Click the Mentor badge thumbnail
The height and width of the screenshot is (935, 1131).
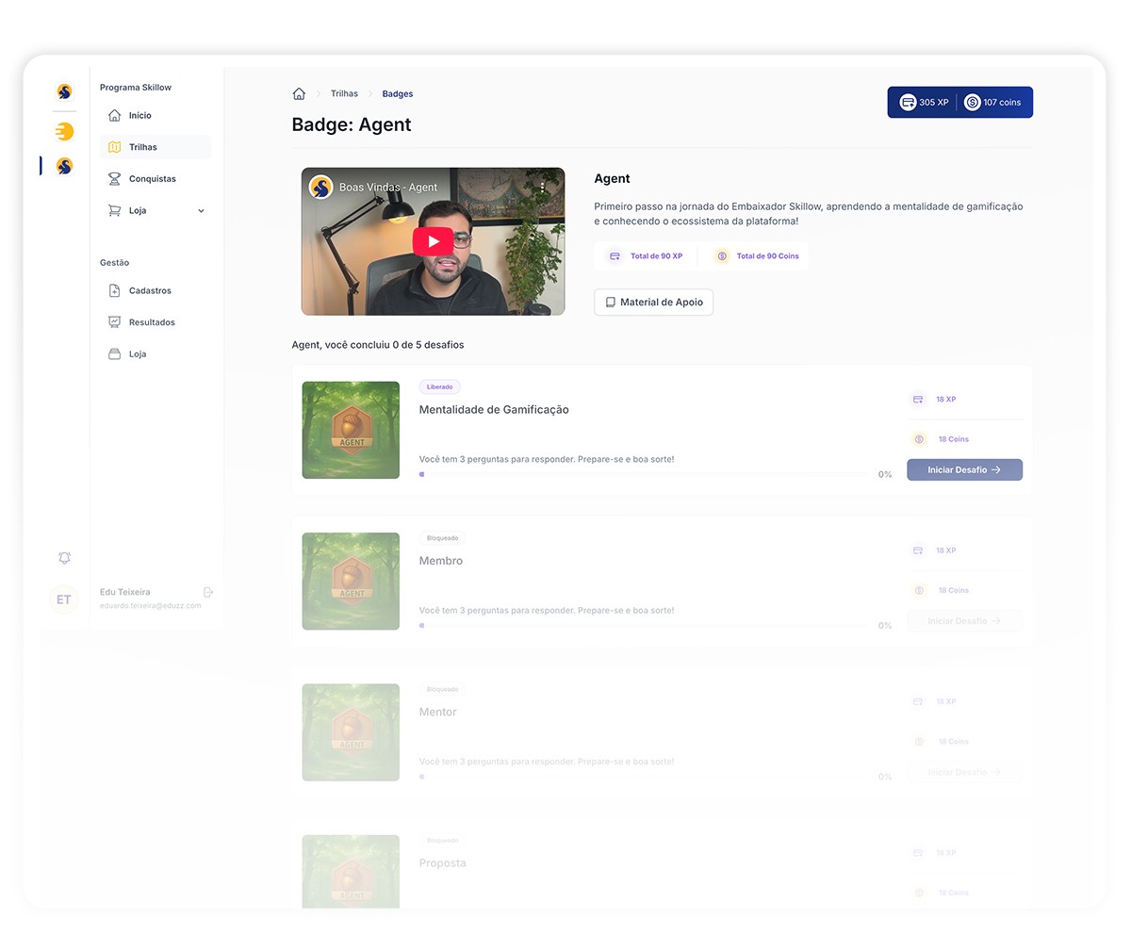(351, 732)
